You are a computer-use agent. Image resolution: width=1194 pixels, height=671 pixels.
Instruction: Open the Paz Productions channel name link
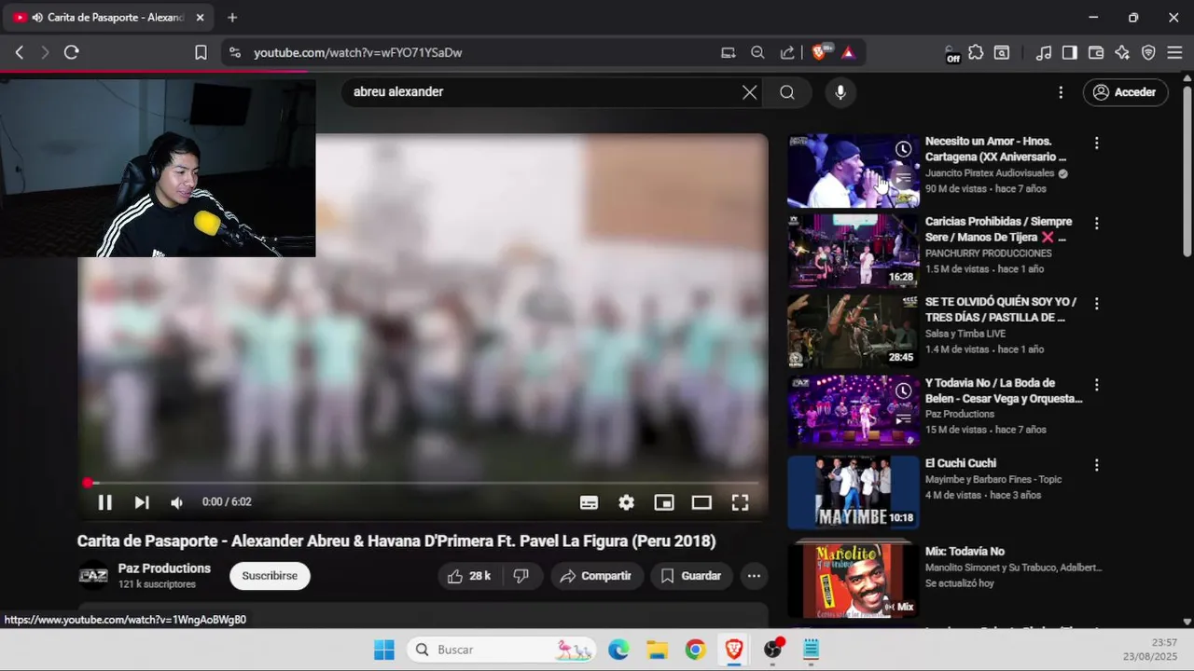(x=164, y=568)
